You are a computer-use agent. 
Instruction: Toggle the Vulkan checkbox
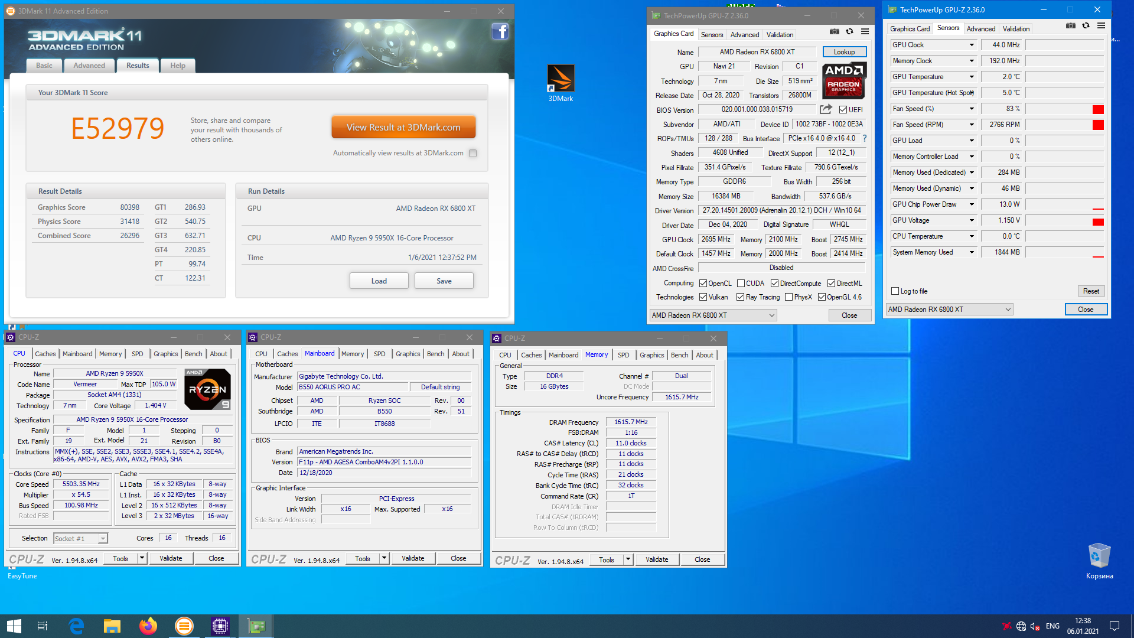pos(703,297)
